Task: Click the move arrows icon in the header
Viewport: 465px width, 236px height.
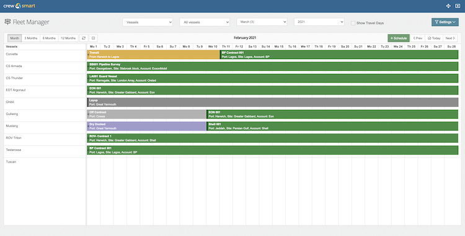Action: [448, 6]
